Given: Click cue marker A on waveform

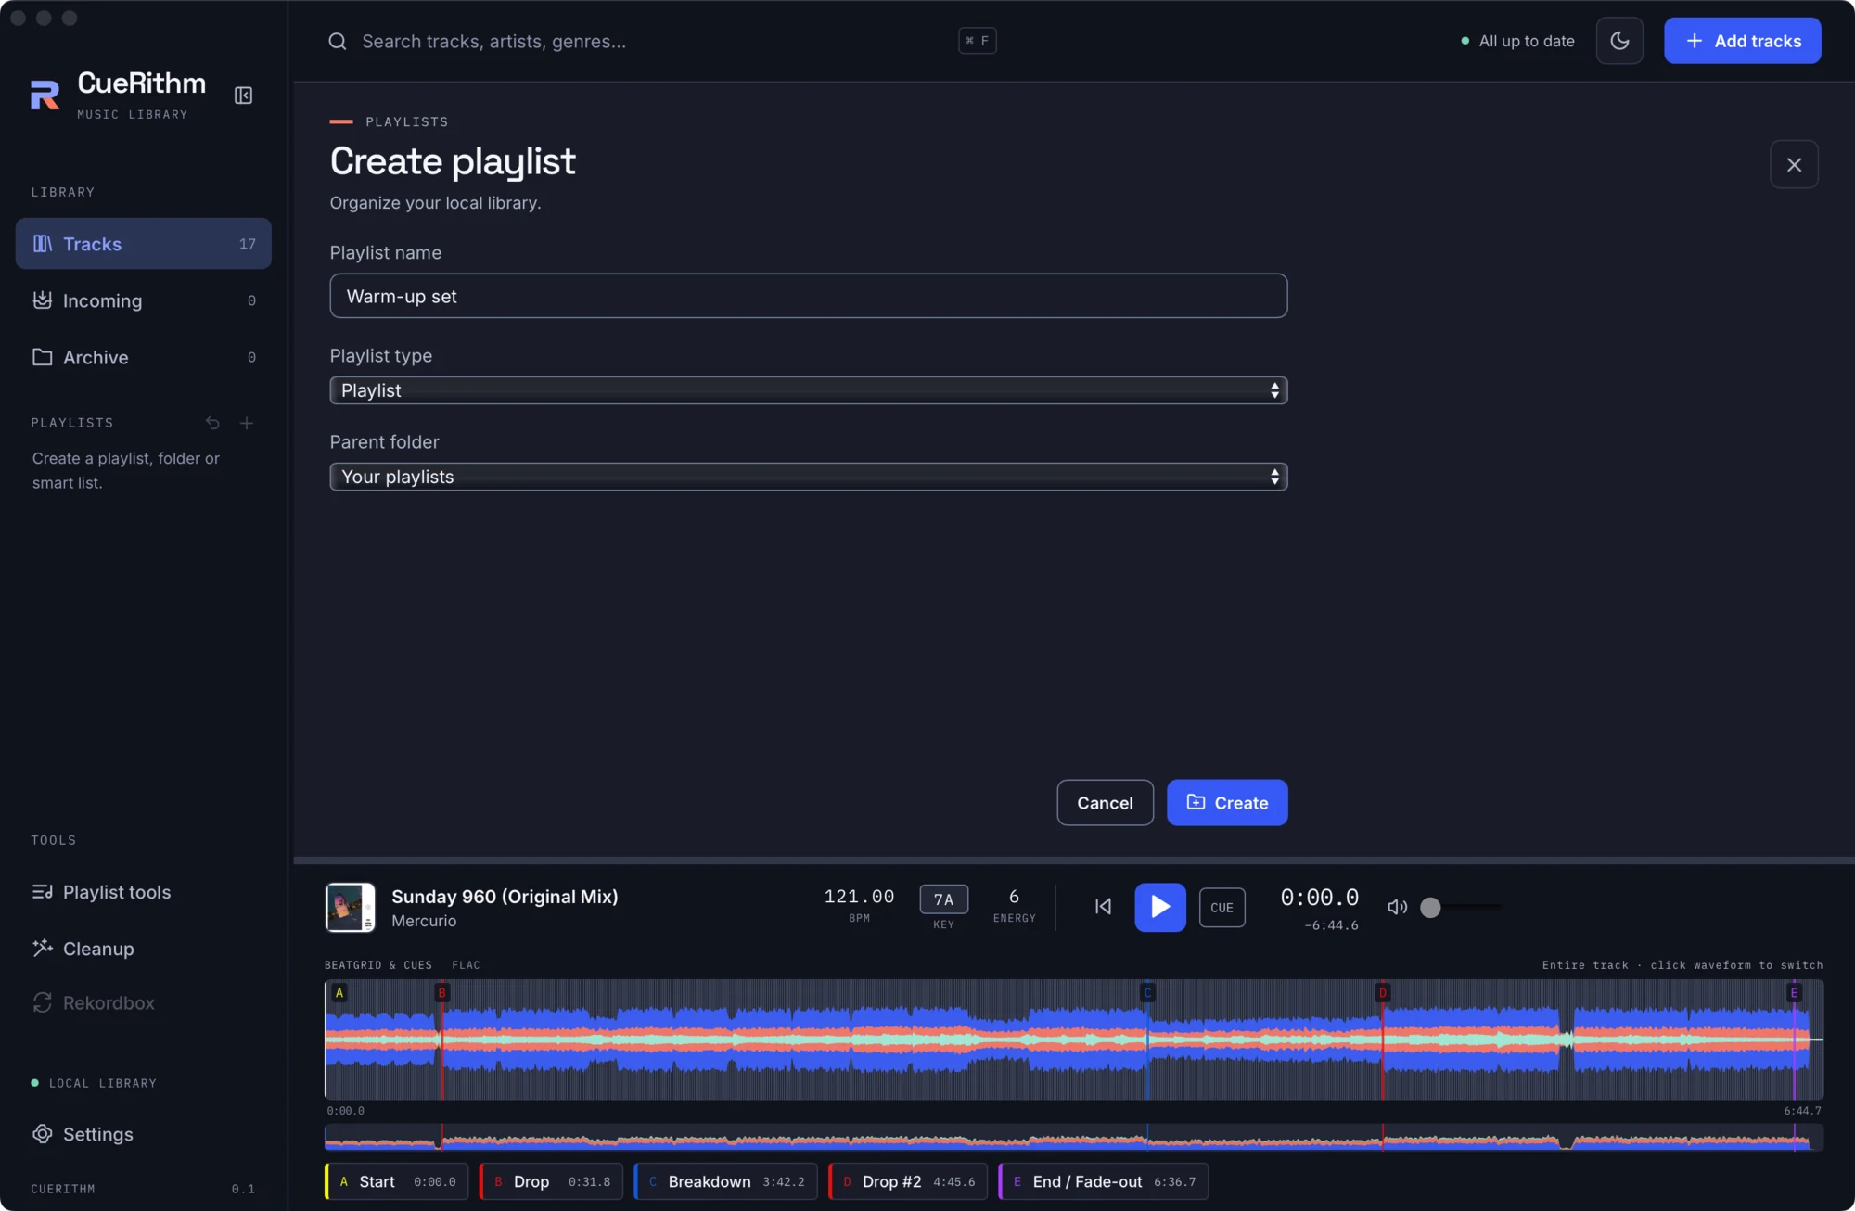Looking at the screenshot, I should (339, 993).
